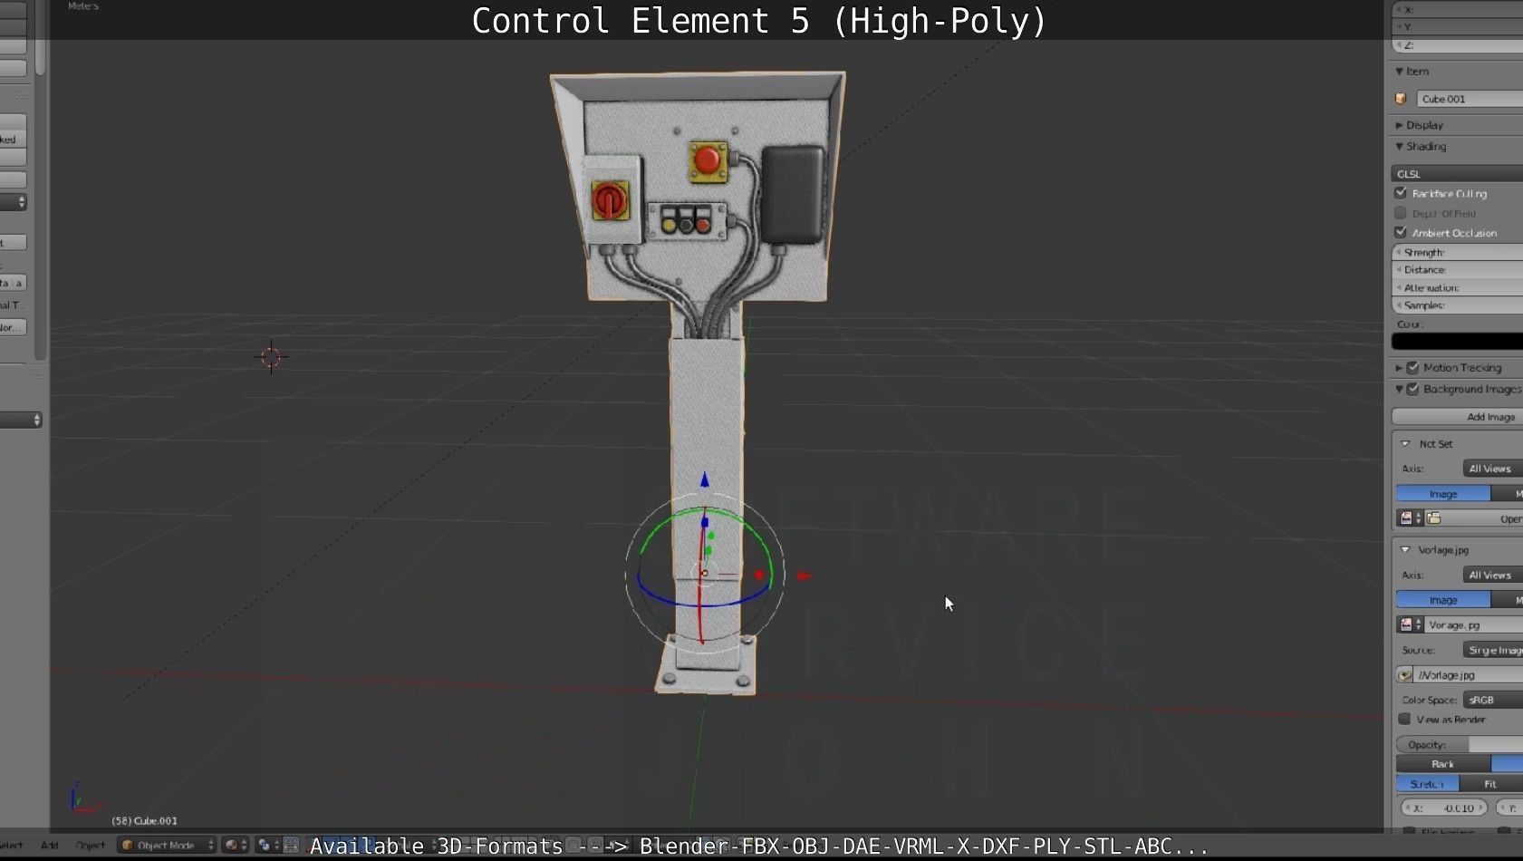Toggle the Depth Of Field checkbox
1523x861 pixels.
tap(1401, 213)
